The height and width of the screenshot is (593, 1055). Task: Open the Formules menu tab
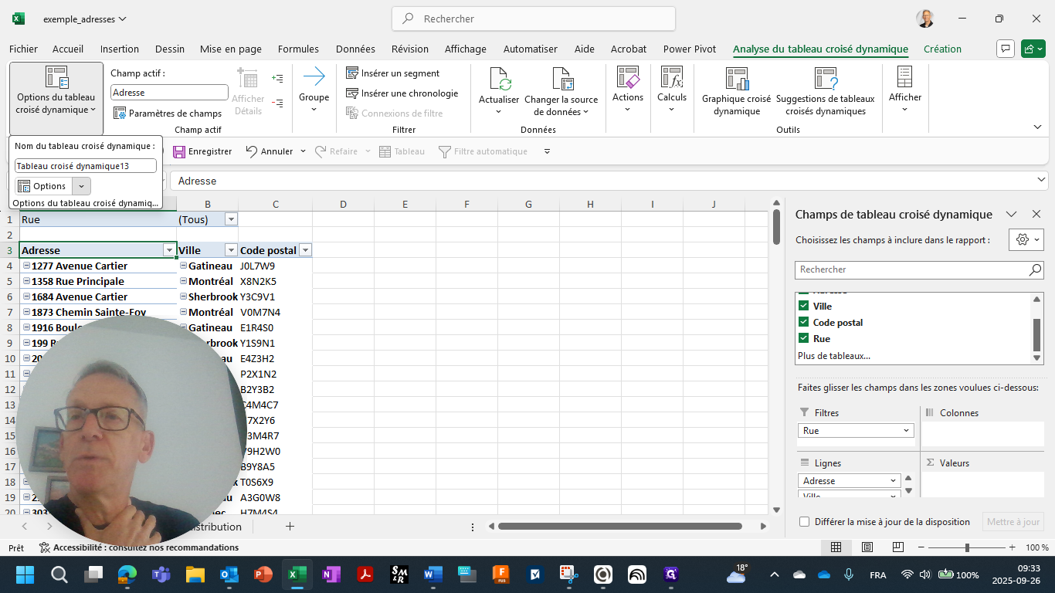298,49
